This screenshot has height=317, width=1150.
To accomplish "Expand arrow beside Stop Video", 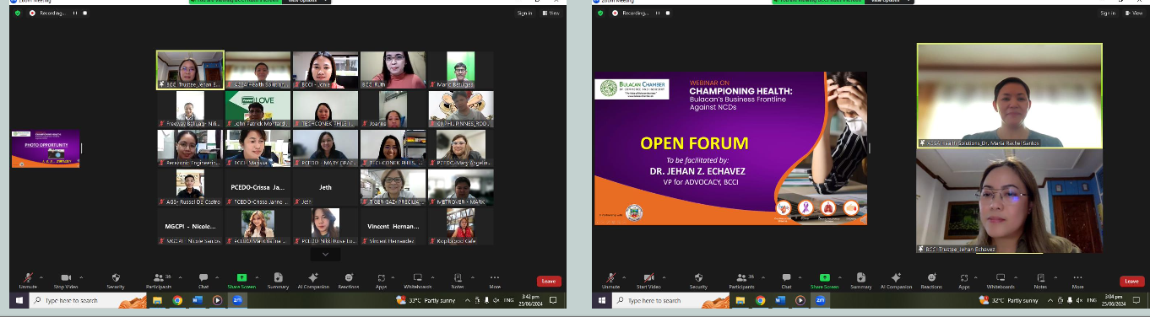I will [81, 277].
